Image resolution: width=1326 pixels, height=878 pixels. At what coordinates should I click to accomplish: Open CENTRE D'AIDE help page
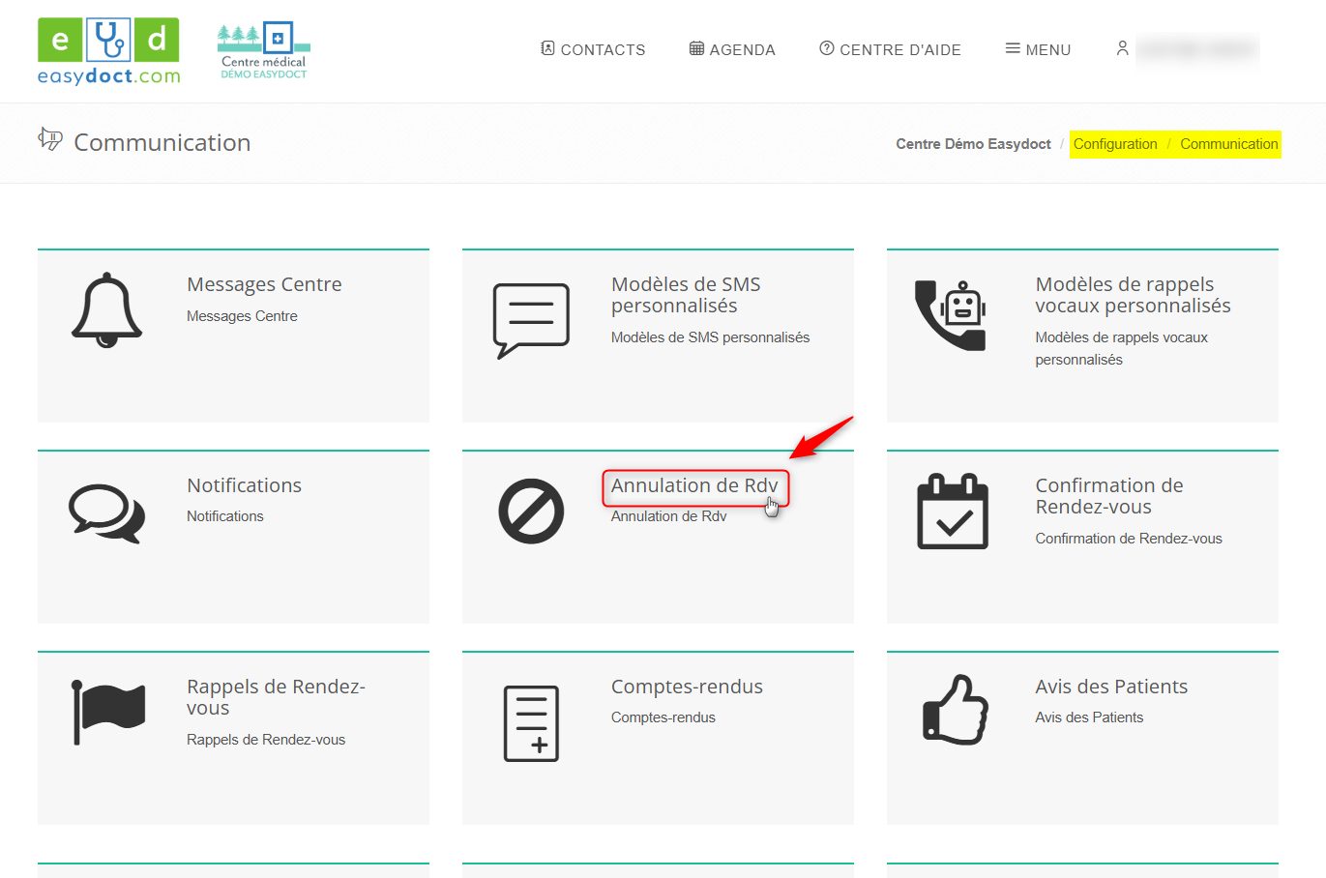pyautogui.click(x=890, y=49)
